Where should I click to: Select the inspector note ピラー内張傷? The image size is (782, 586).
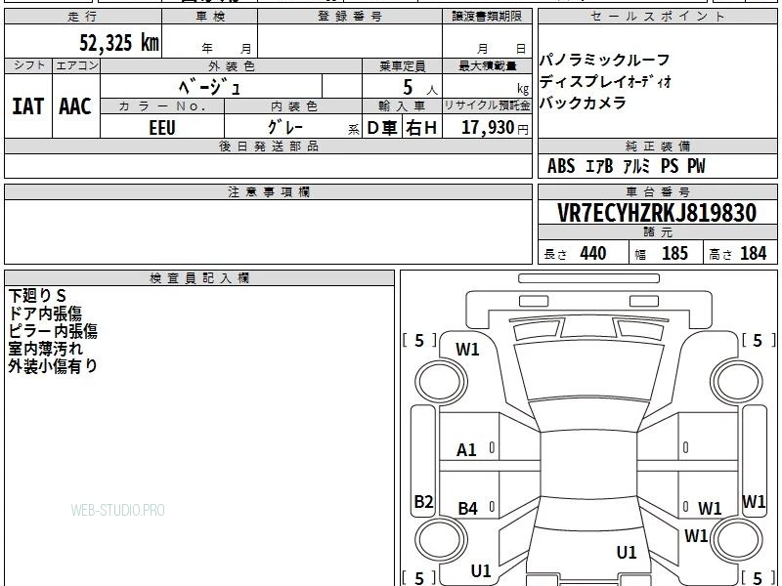tap(53, 331)
